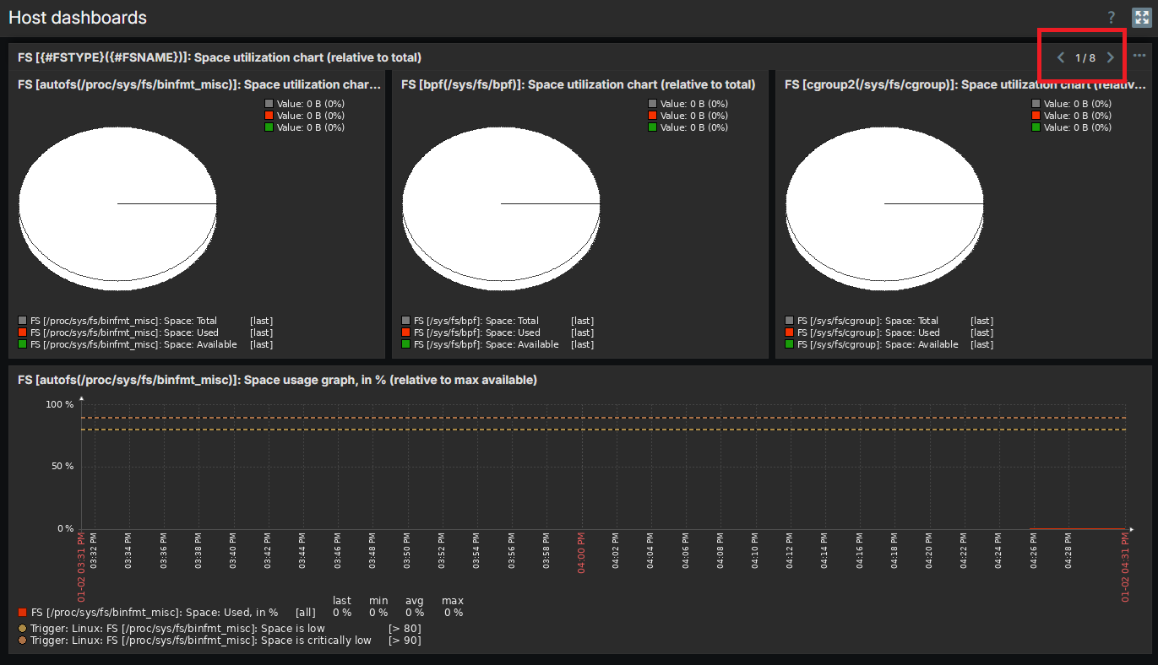
Task: Enter kiosk mode with the fullscreen icon
Action: click(x=1141, y=18)
